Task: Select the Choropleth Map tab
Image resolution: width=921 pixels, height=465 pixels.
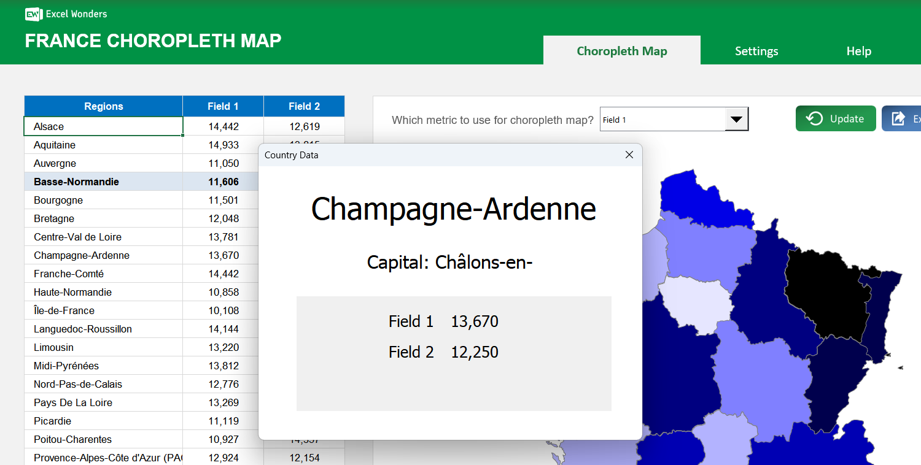Action: coord(621,51)
